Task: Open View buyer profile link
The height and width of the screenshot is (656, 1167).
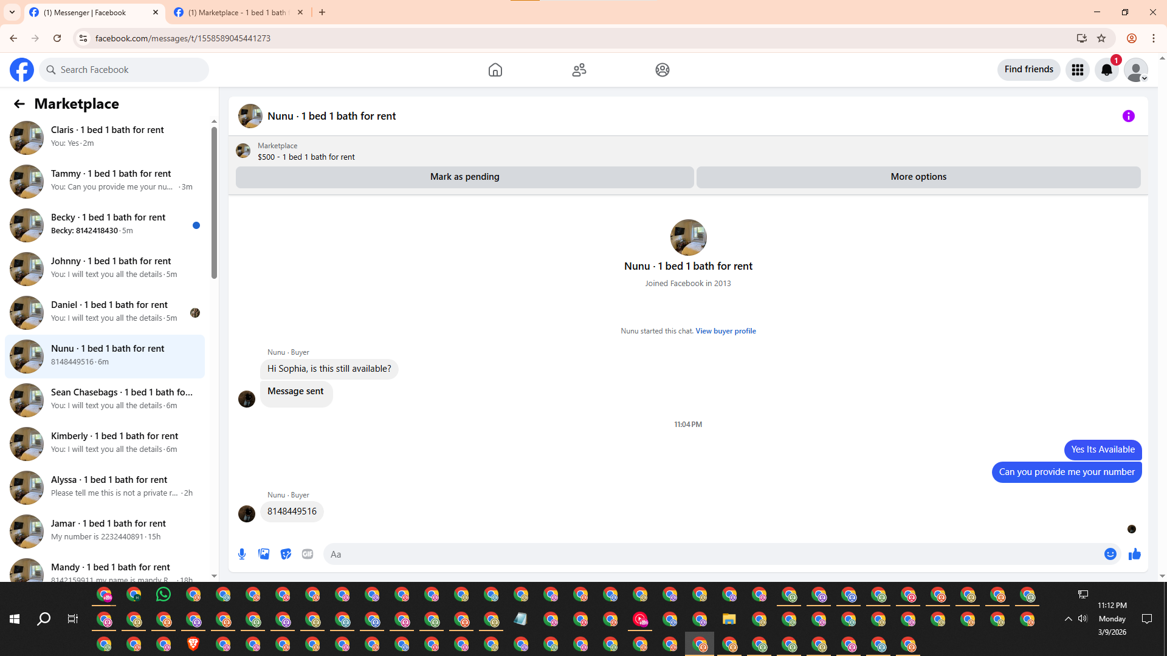Action: [725, 331]
